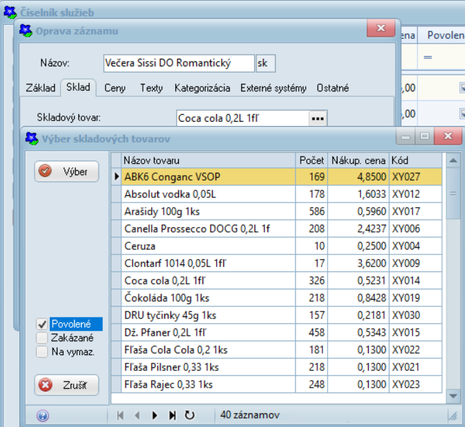Refresh the goods list

pos(189,415)
